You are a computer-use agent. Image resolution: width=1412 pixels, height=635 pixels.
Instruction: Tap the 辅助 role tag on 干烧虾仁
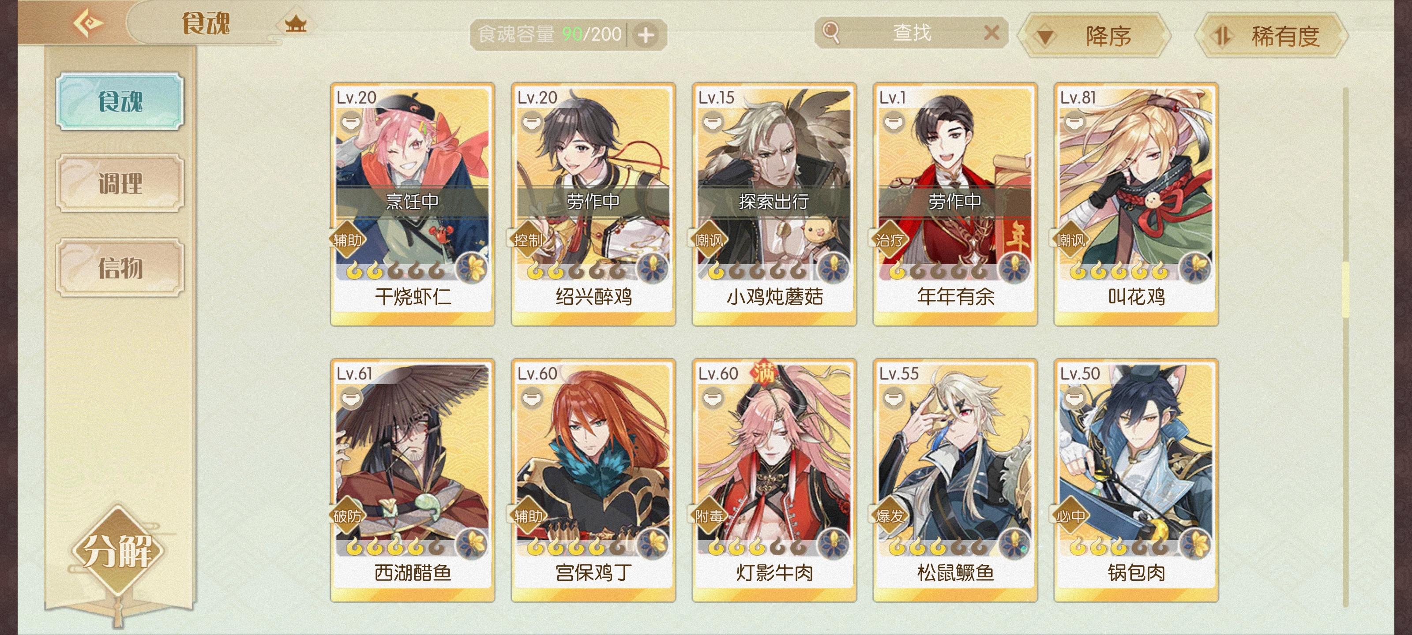tap(347, 239)
